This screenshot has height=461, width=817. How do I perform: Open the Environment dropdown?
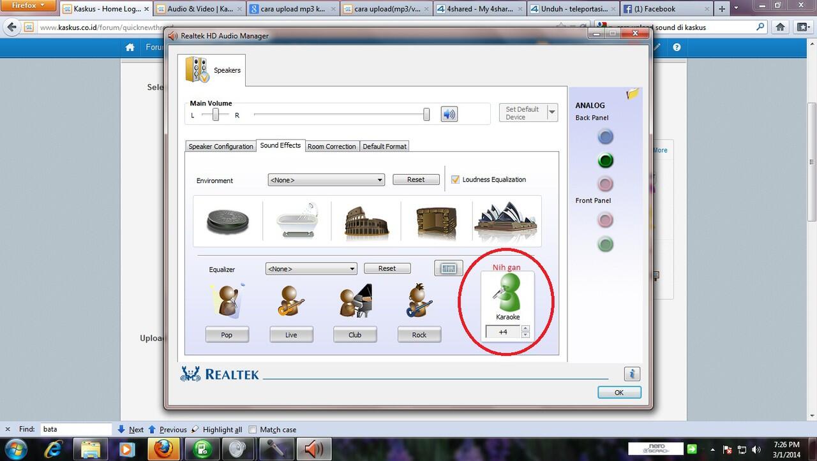tap(326, 180)
